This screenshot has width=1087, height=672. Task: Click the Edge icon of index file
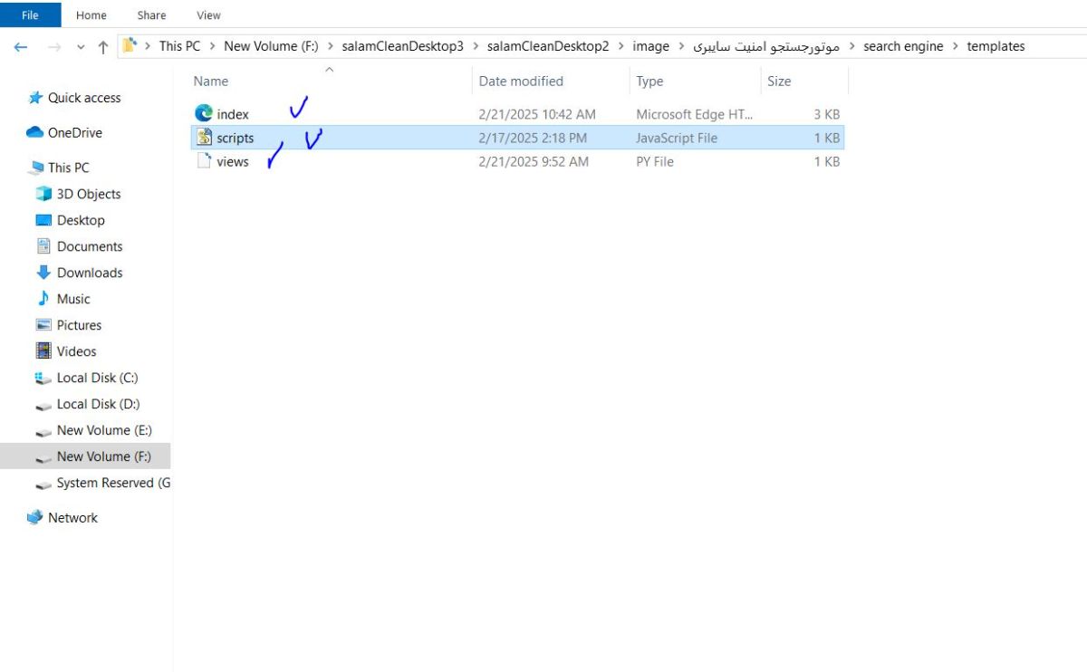pos(204,114)
